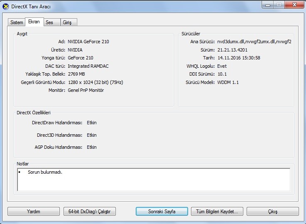306x224 pixels.
Task: Click inside the Notlar text box
Action: pyautogui.click(x=154, y=183)
